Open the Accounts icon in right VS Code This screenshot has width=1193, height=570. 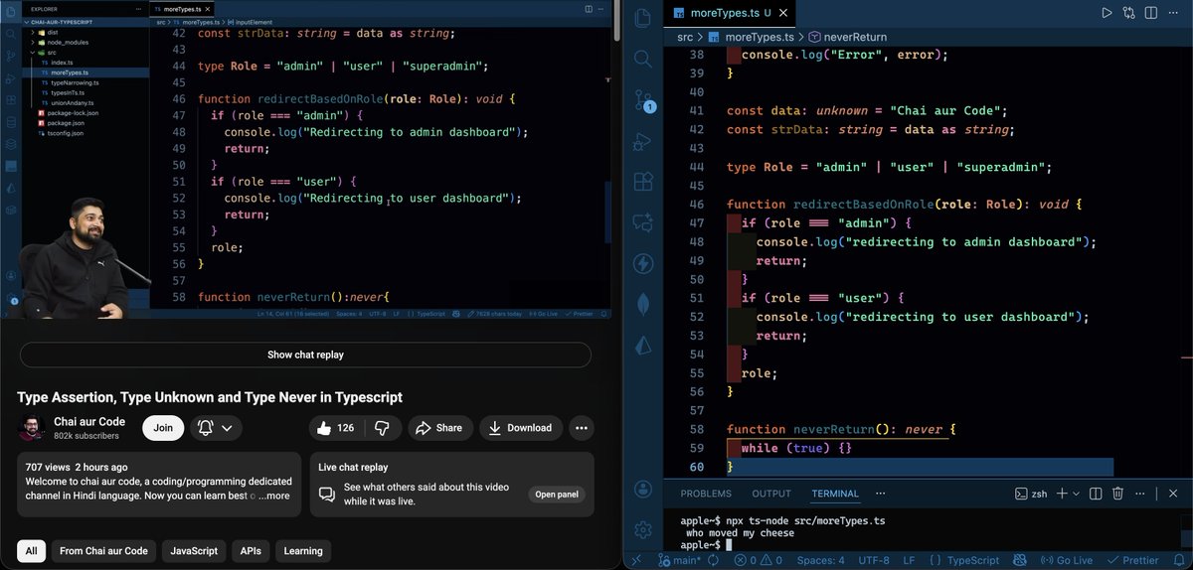pyautogui.click(x=643, y=489)
